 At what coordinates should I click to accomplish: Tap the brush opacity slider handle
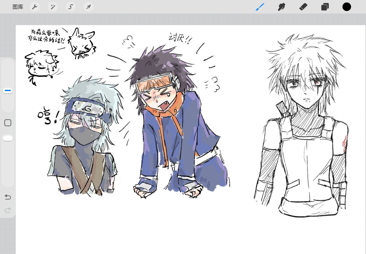click(x=8, y=138)
